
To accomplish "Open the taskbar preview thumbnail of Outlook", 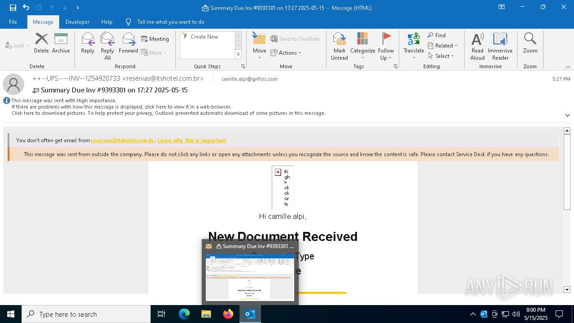I will (x=250, y=277).
